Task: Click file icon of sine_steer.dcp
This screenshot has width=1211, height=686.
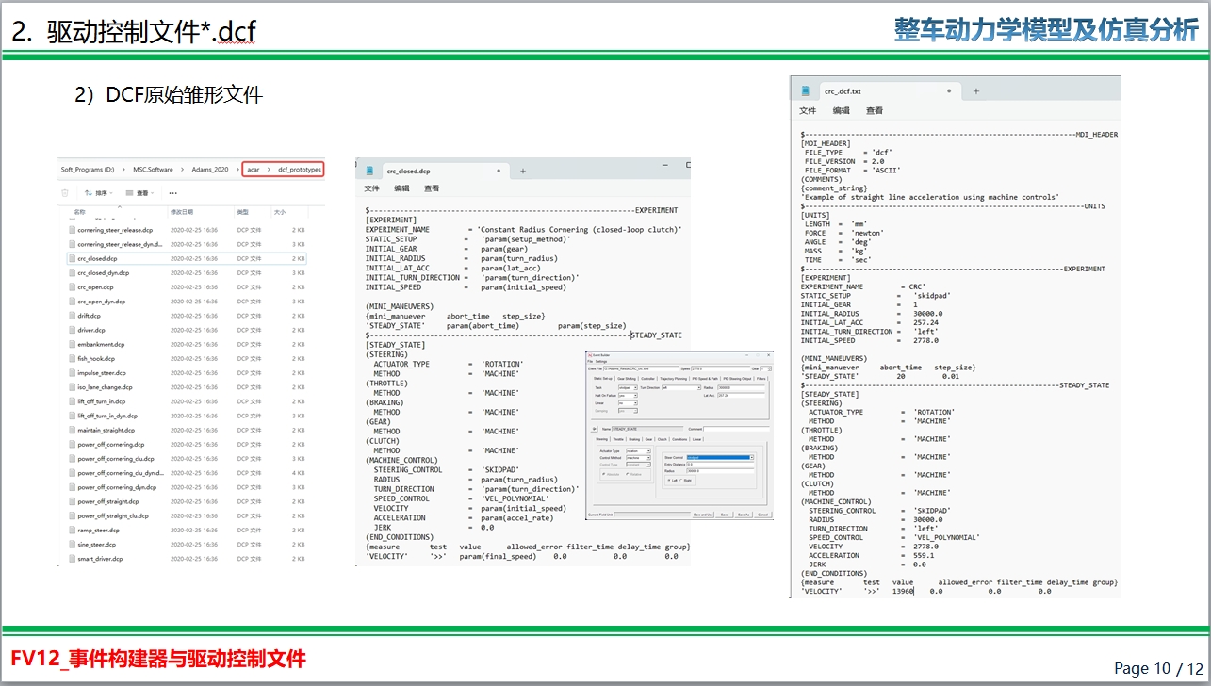Action: [x=72, y=544]
